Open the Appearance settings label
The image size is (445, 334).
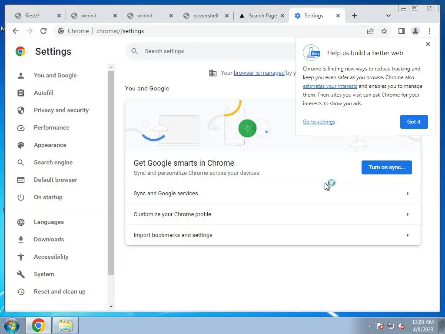click(x=50, y=145)
